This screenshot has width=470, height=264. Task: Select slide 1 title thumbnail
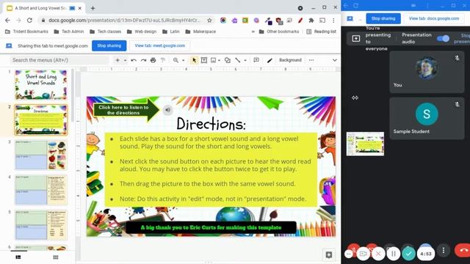(41, 85)
